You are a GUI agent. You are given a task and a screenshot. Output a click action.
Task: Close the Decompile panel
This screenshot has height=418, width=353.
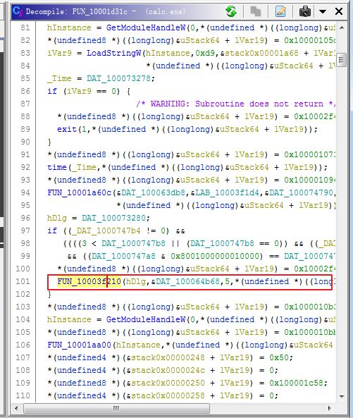point(339,11)
